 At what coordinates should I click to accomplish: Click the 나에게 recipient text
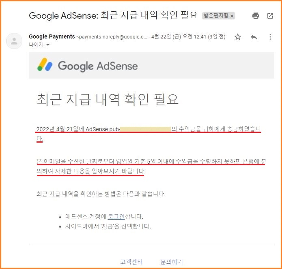[36, 45]
